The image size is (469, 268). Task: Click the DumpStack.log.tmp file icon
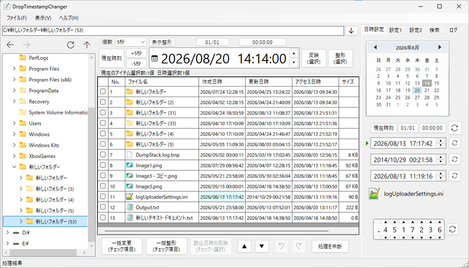click(x=130, y=154)
